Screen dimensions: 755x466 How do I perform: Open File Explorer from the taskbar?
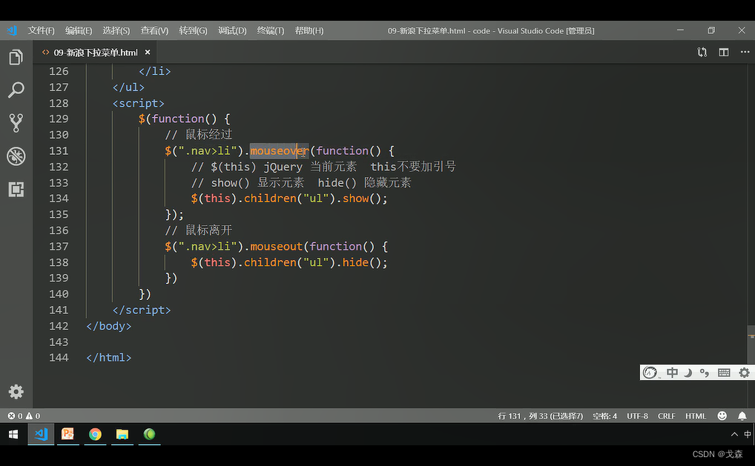click(x=122, y=434)
